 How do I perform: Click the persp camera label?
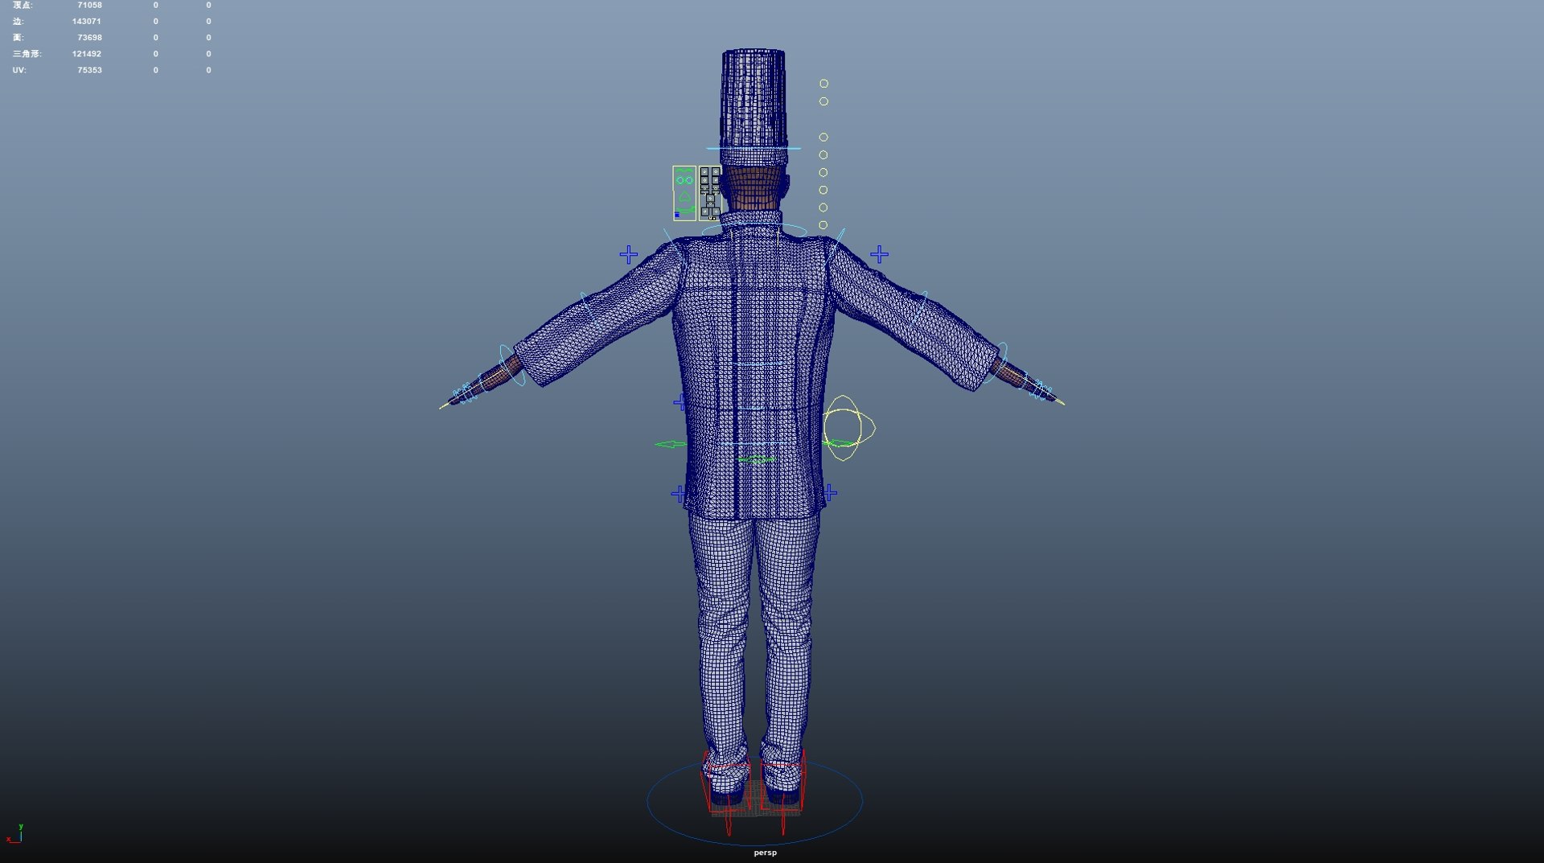(x=765, y=853)
